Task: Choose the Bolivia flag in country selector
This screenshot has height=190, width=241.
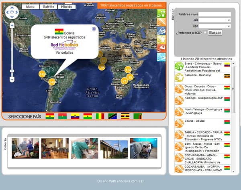Action: [x=50, y=116]
